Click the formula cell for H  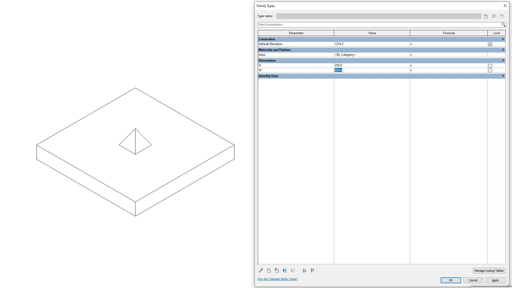pyautogui.click(x=449, y=65)
